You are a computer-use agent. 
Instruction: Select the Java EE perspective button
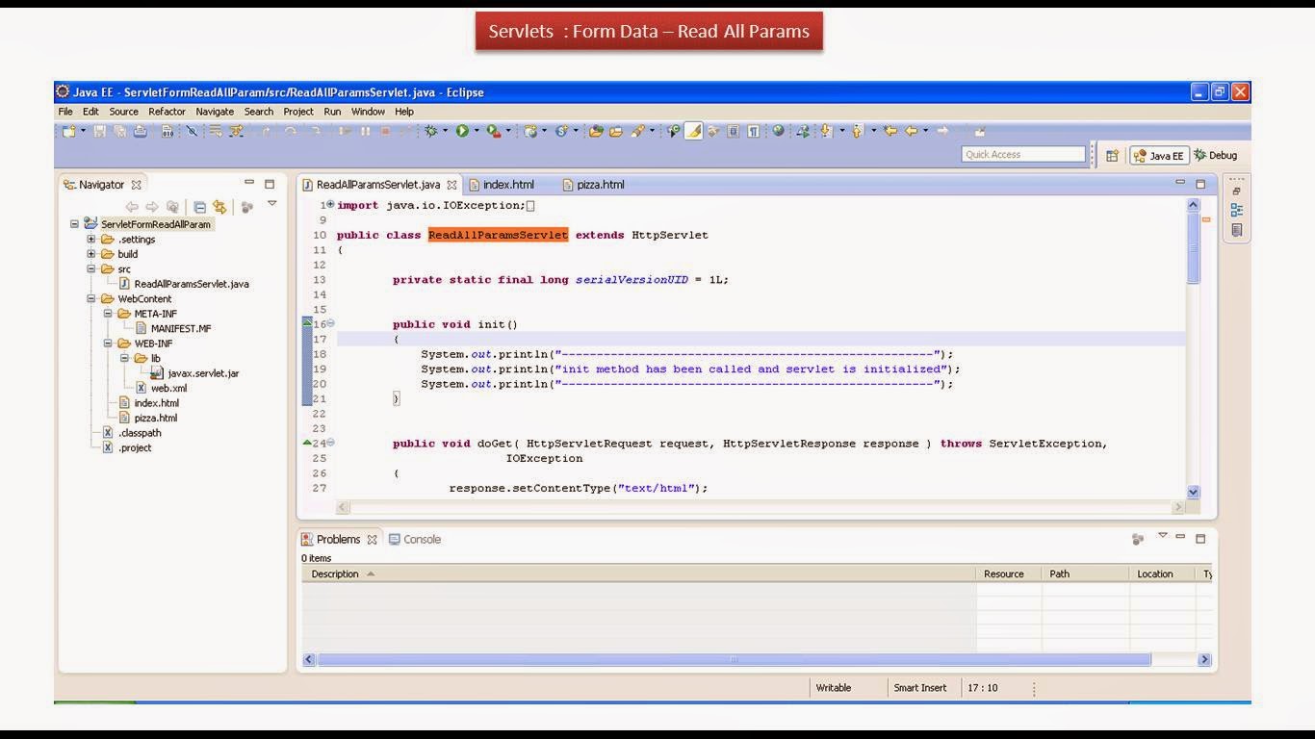click(x=1159, y=155)
